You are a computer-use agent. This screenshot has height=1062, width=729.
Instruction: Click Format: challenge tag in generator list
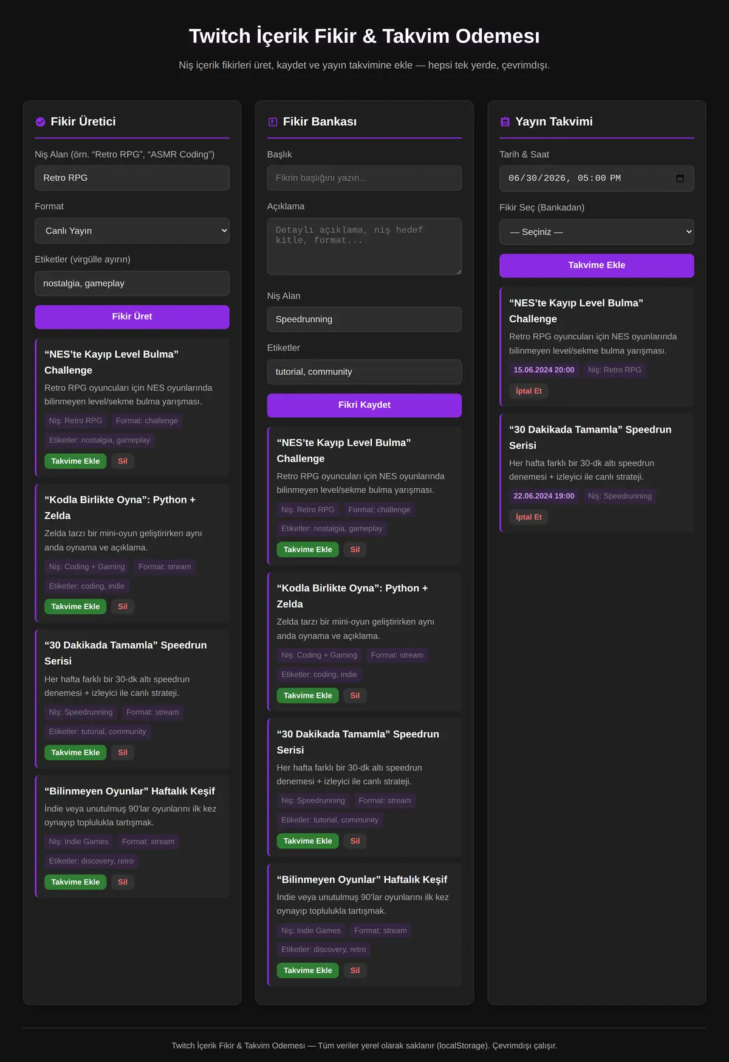pyautogui.click(x=147, y=420)
